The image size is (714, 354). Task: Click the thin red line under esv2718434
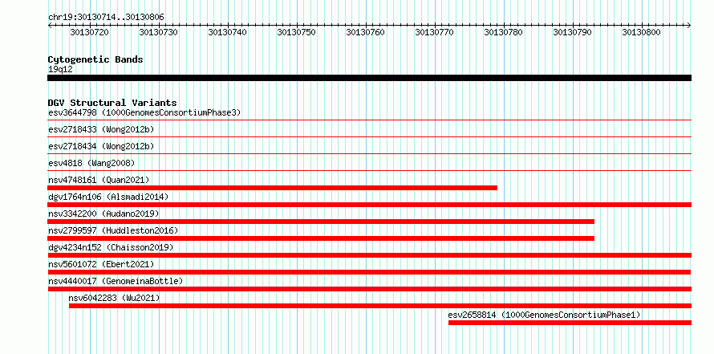click(369, 153)
